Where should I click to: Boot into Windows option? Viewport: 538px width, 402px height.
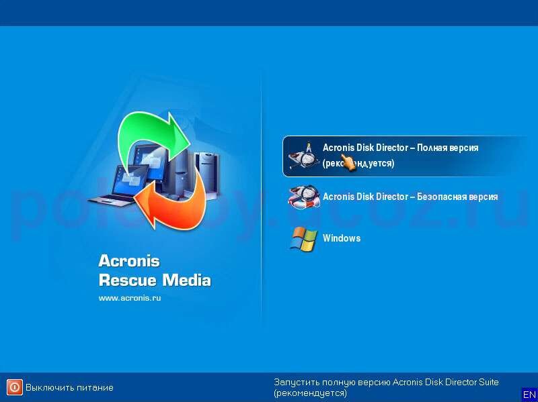coord(342,238)
